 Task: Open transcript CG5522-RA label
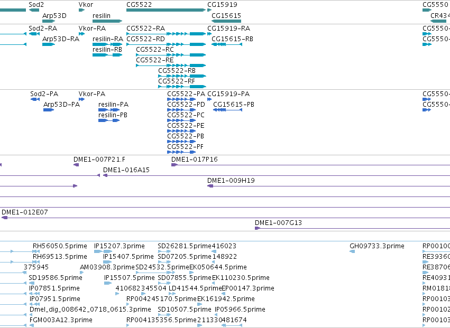146,29
